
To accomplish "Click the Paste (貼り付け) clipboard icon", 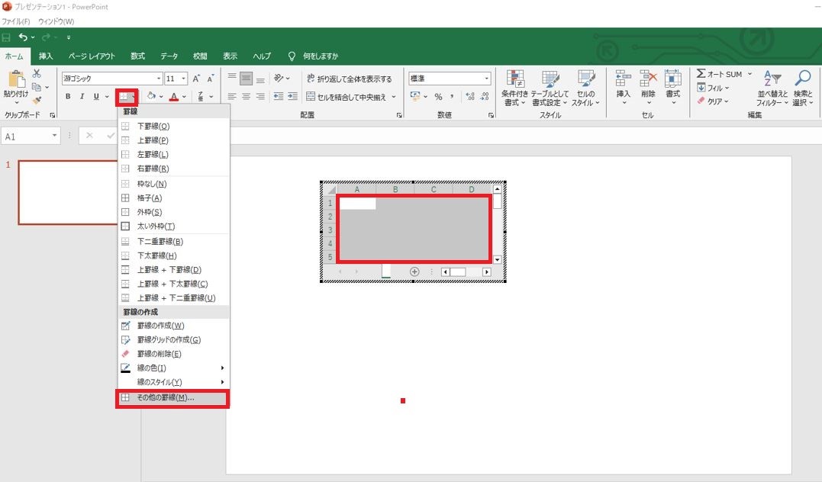I will click(16, 79).
